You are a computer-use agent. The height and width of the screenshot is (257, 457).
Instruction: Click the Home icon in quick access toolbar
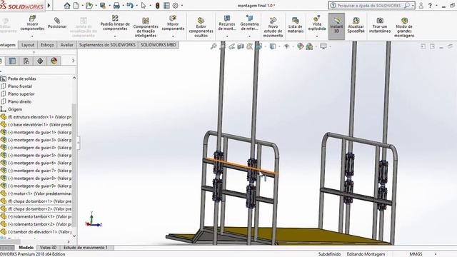[67, 6]
